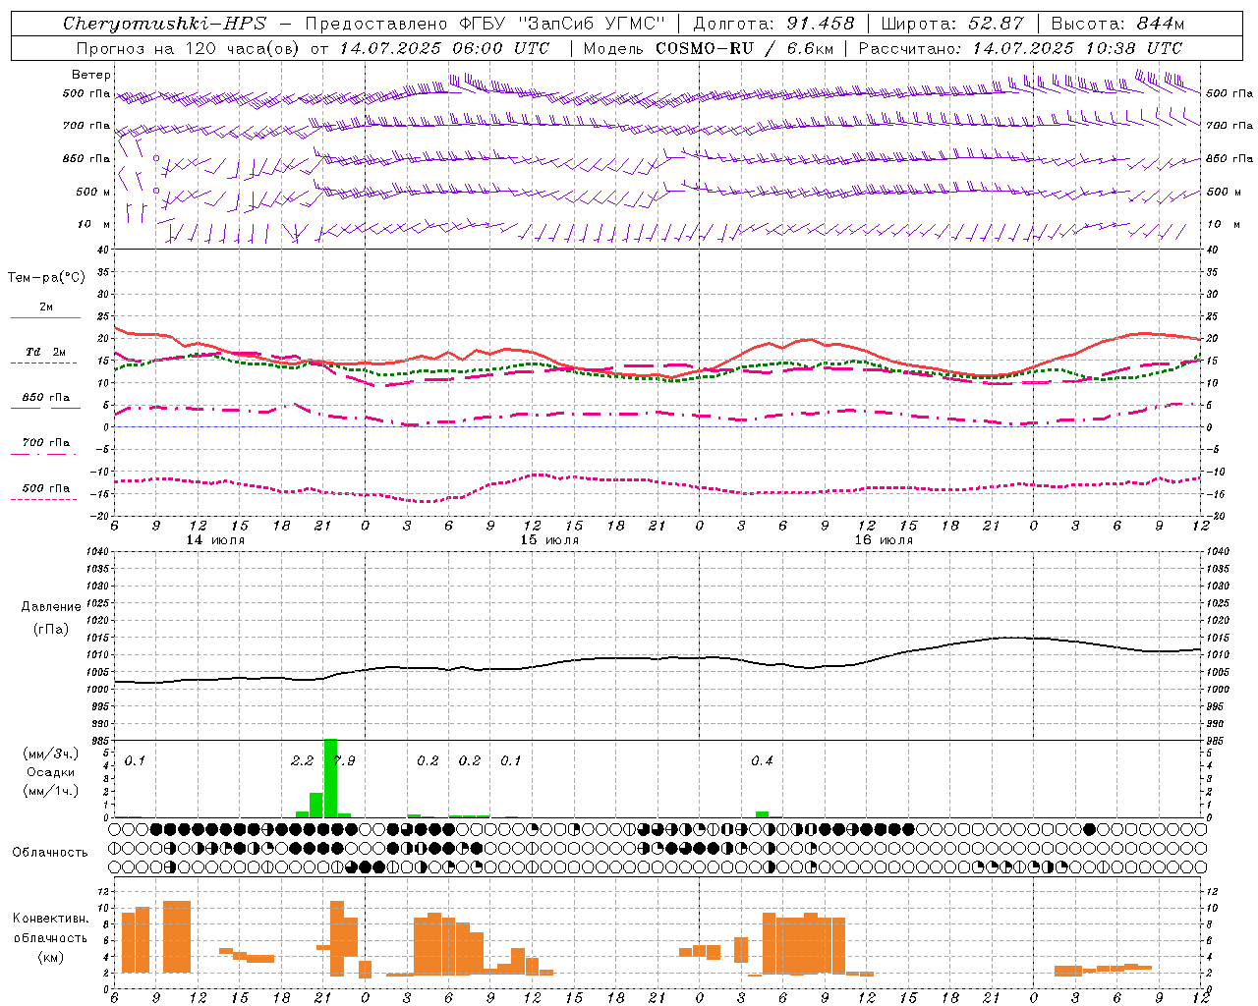1258x1006 pixels.
Task: Click the Ветер panel label
Action: click(91, 75)
